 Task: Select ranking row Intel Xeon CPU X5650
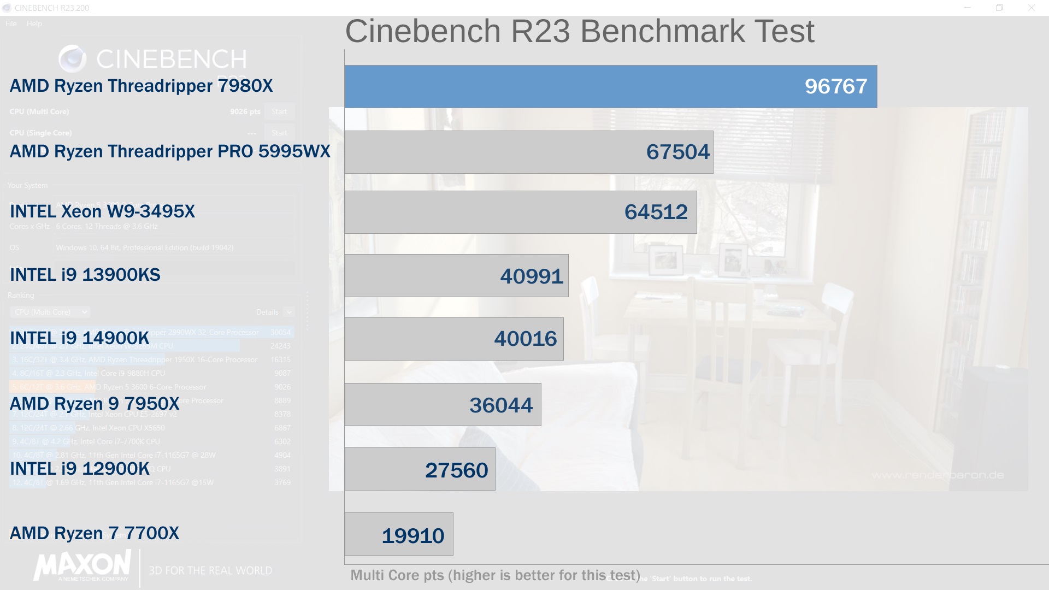click(152, 428)
